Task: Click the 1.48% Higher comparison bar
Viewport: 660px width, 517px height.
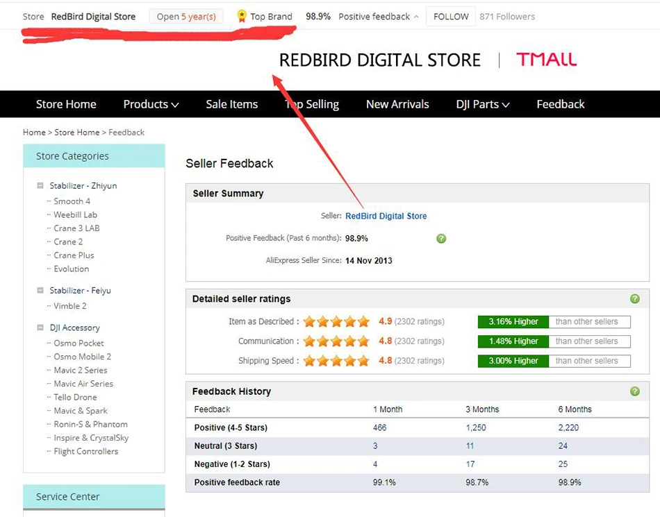Action: coord(554,341)
